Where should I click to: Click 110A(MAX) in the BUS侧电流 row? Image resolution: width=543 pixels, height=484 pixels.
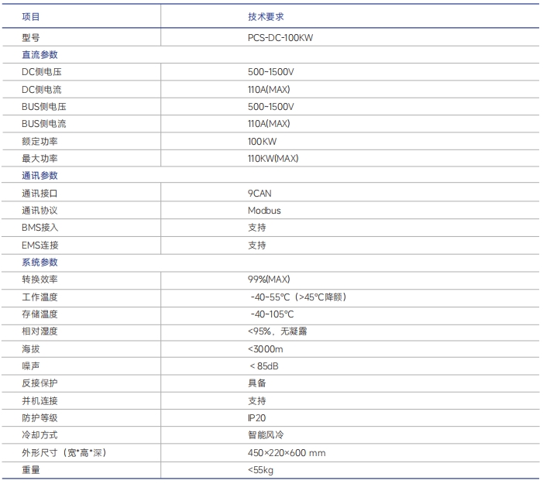pos(269,124)
